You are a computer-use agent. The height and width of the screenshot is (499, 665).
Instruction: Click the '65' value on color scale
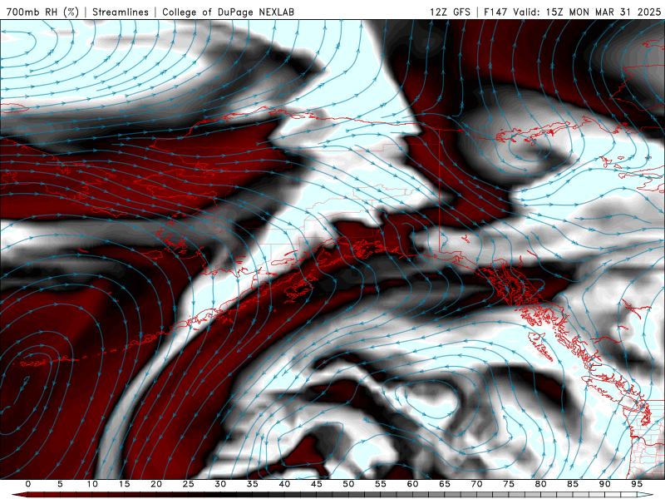445,484
